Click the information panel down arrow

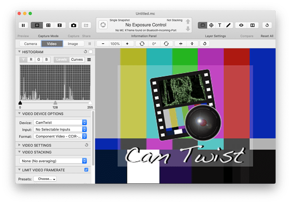coord(188,29)
